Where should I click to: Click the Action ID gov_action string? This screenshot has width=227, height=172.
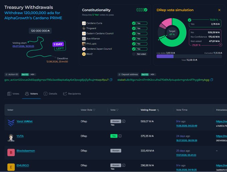pos(56,80)
